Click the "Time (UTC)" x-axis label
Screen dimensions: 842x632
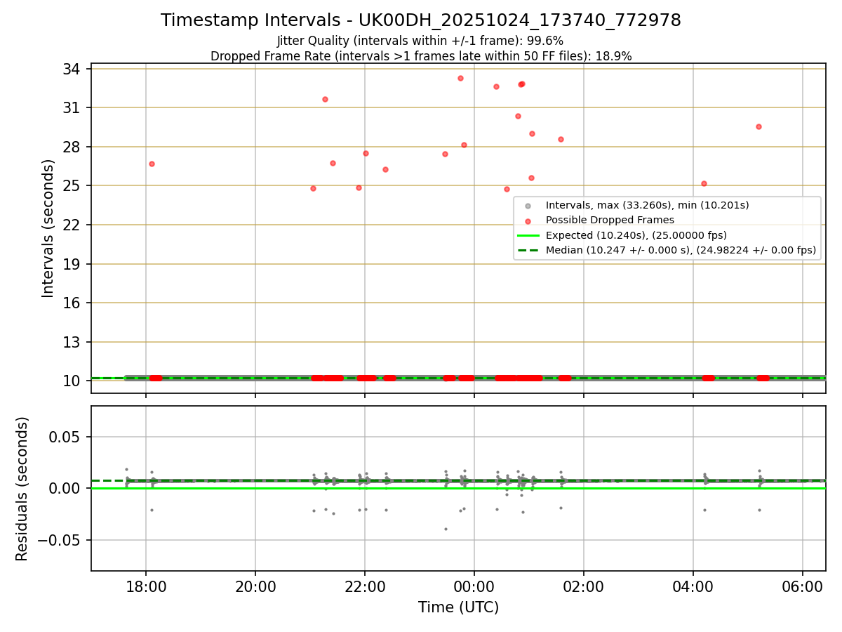pos(458,607)
